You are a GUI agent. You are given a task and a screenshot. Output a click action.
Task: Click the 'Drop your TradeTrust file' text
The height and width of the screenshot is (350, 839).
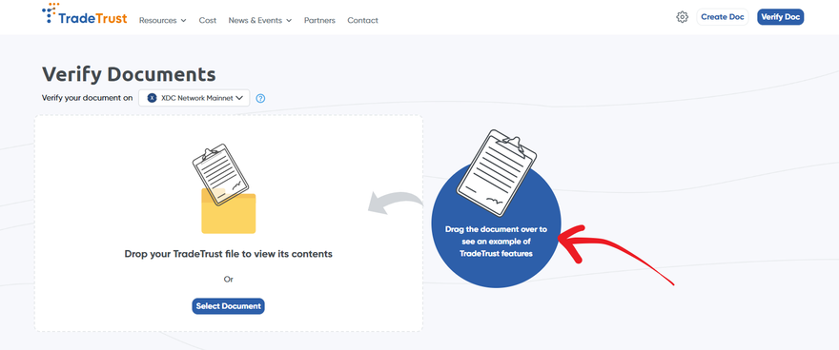pyautogui.click(x=229, y=254)
